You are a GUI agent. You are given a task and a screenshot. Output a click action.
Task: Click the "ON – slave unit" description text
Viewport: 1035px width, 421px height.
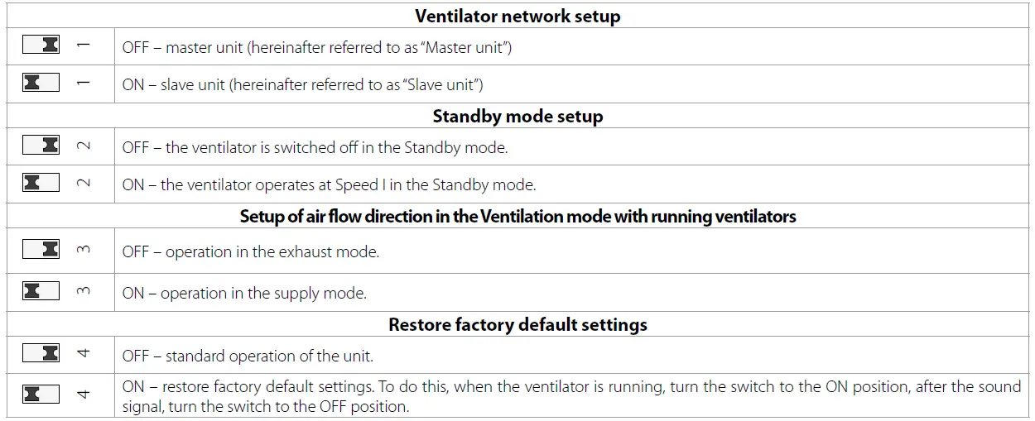(x=302, y=84)
